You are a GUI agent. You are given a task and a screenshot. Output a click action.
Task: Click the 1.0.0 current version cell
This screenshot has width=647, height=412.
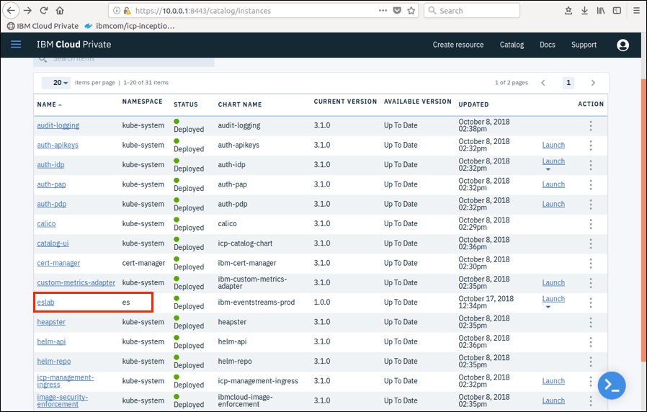coord(322,303)
